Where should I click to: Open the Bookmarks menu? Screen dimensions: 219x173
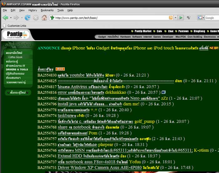tap(47, 10)
